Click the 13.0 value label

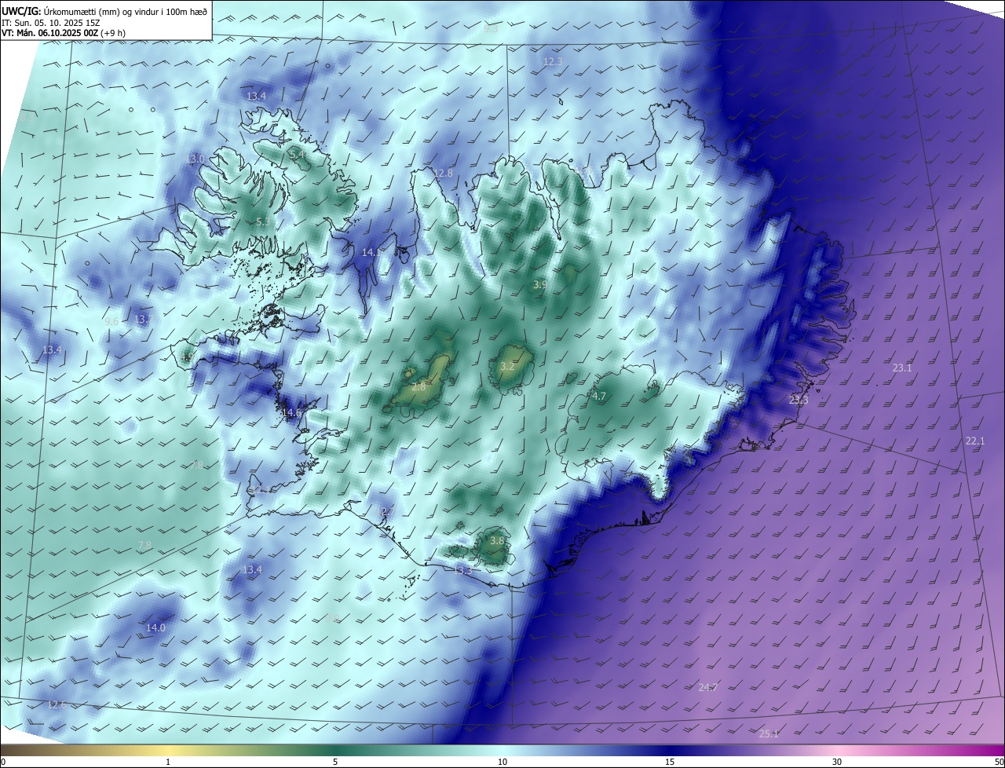point(195,159)
